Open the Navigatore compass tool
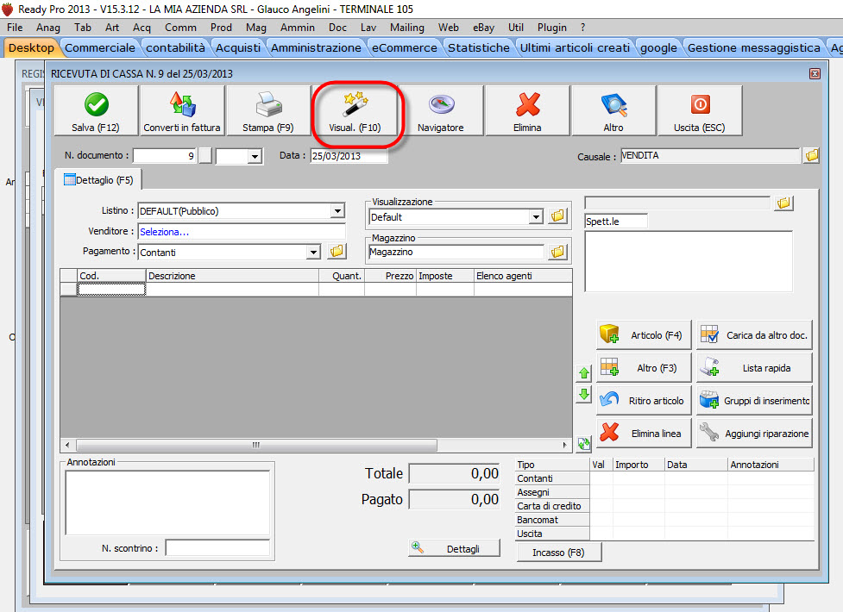Screen dimensions: 843x612 click(x=441, y=110)
